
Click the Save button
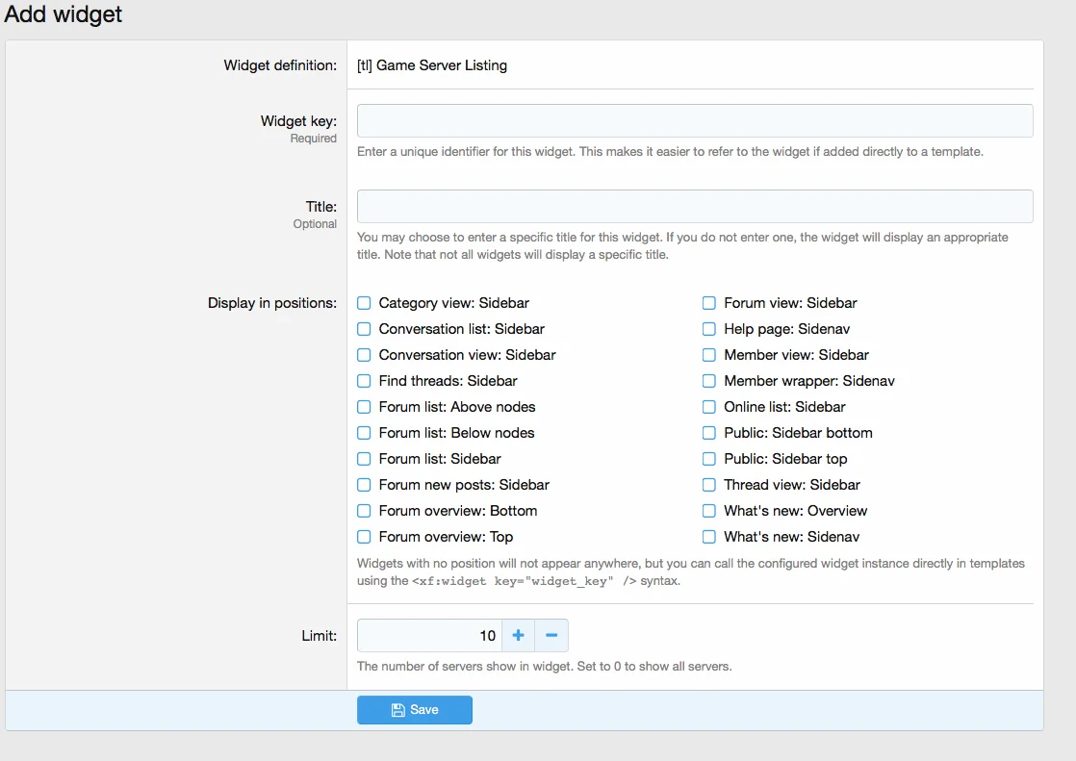coord(415,710)
